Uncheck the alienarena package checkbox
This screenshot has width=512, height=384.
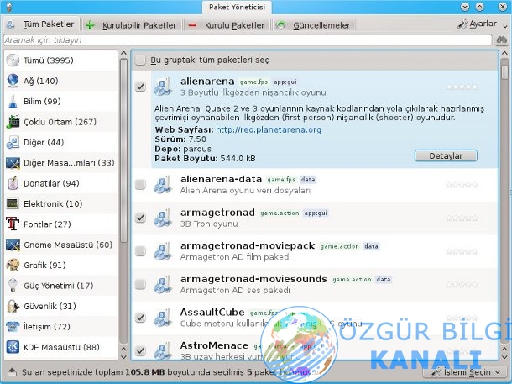140,87
